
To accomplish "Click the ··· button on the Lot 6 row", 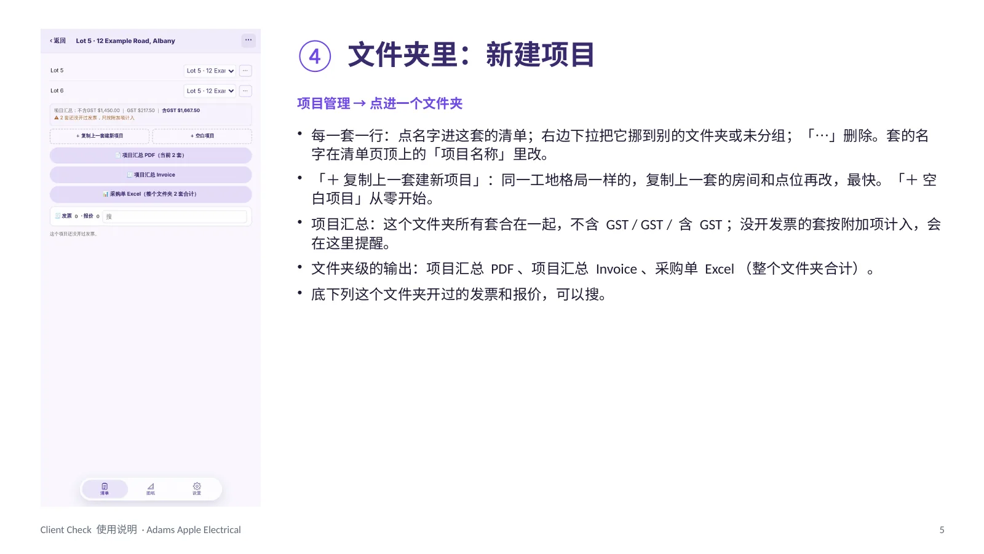I will click(245, 91).
